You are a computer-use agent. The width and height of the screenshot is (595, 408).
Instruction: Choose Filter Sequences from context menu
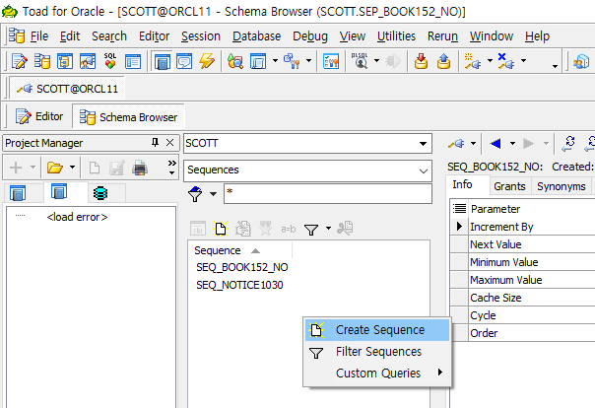[x=377, y=352]
